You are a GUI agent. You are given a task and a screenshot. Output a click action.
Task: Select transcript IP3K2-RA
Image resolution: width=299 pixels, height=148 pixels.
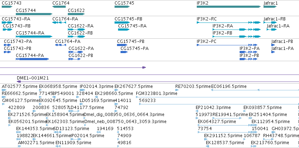[x=237, y=30]
